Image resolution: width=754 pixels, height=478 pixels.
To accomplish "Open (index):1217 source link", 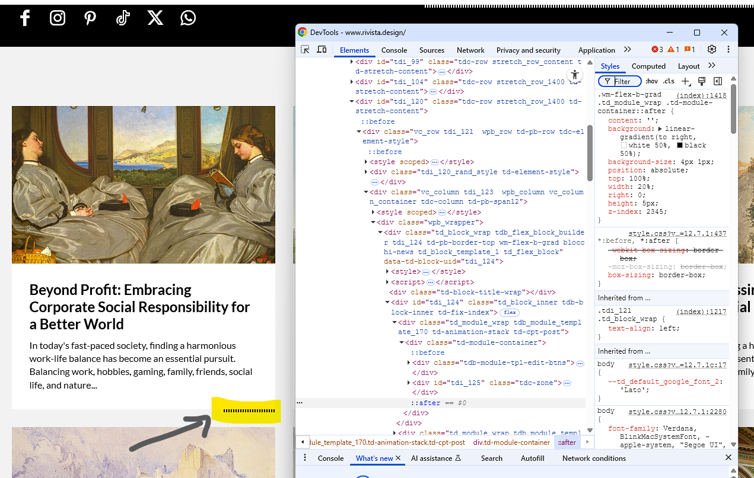I will click(x=701, y=311).
